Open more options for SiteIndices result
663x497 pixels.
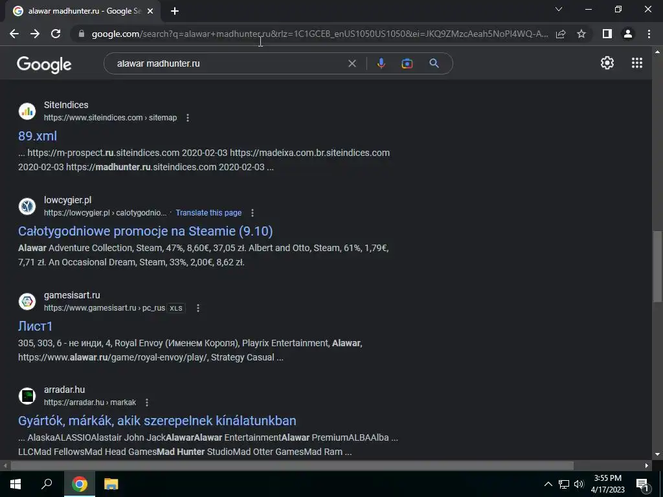pyautogui.click(x=188, y=118)
